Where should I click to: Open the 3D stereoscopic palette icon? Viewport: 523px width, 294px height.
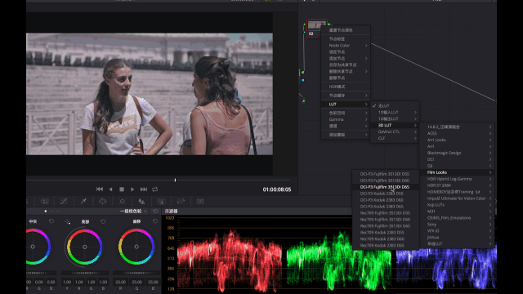tap(200, 202)
